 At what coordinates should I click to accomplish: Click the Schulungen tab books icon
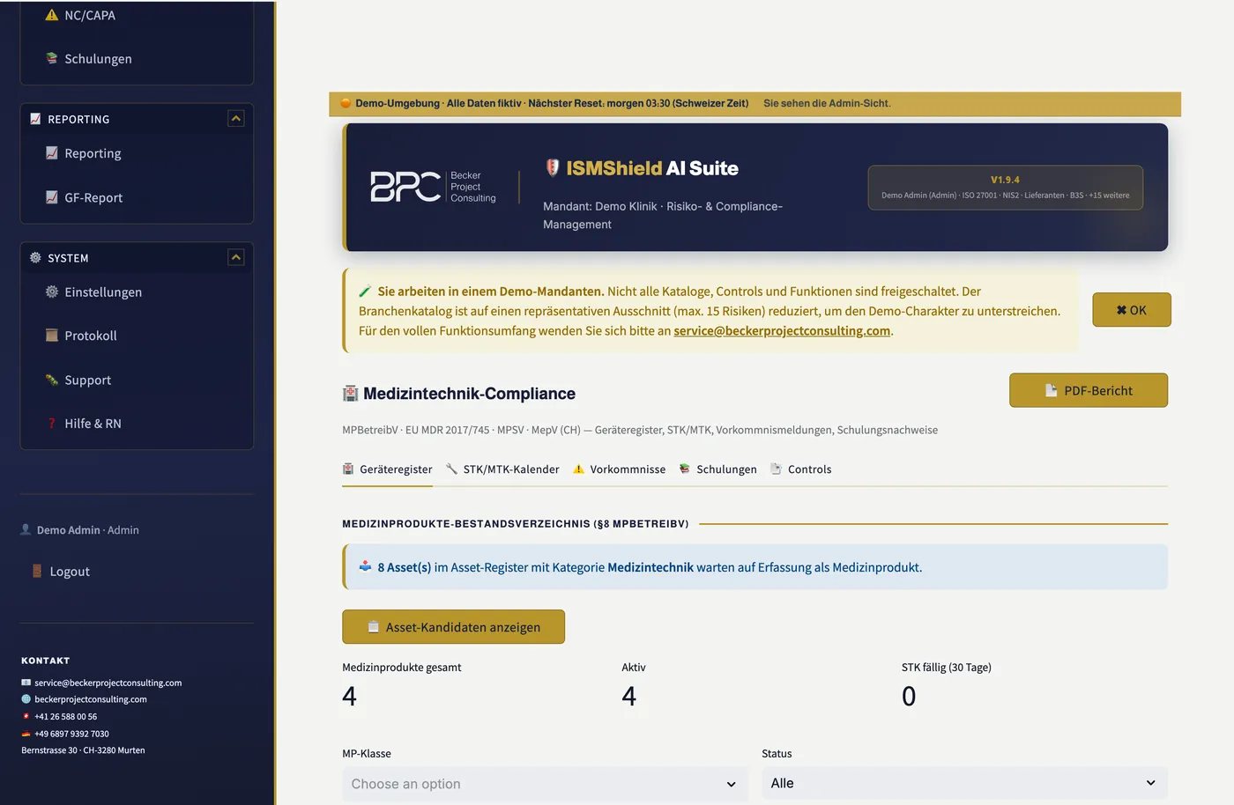[684, 469]
